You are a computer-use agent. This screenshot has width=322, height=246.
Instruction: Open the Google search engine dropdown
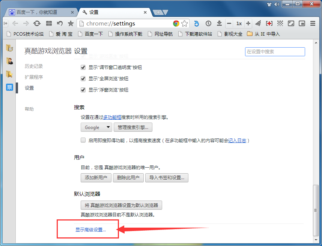point(96,127)
